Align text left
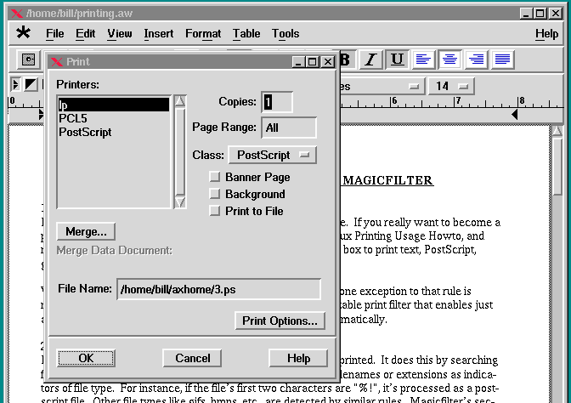This screenshot has height=403, width=571. [423, 60]
